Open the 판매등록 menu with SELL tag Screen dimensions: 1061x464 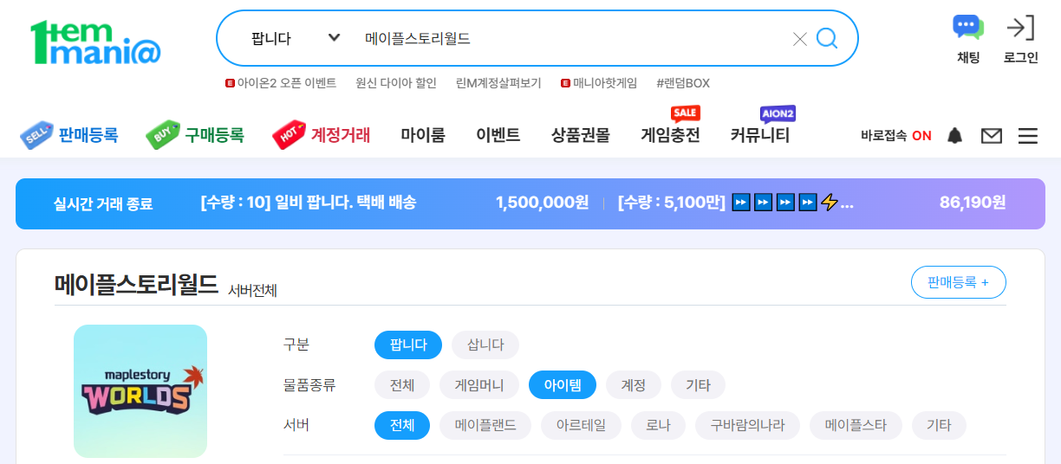coord(69,135)
